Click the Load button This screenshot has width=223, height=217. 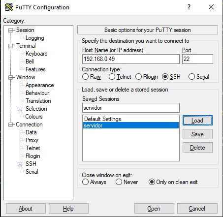(x=197, y=121)
